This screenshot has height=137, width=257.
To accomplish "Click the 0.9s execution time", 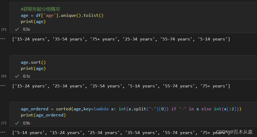I will (x=26, y=123).
